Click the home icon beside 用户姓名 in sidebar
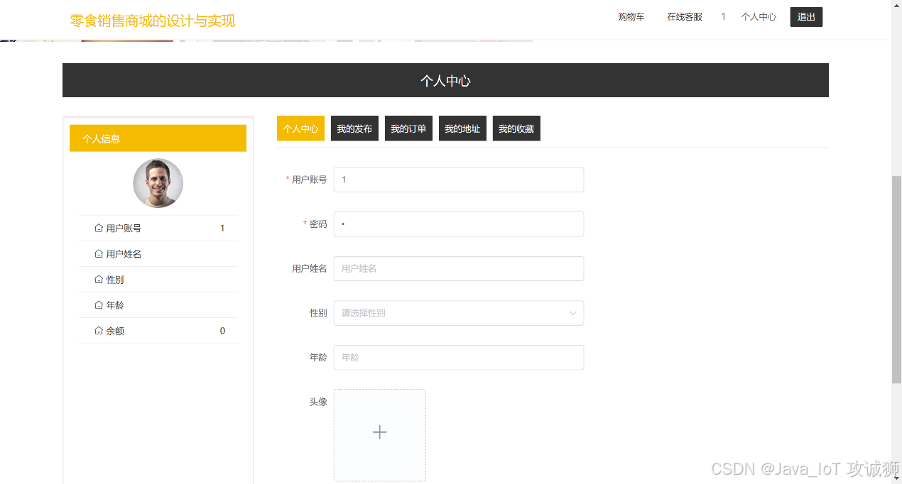Viewport: 902px width, 484px height. tap(99, 253)
